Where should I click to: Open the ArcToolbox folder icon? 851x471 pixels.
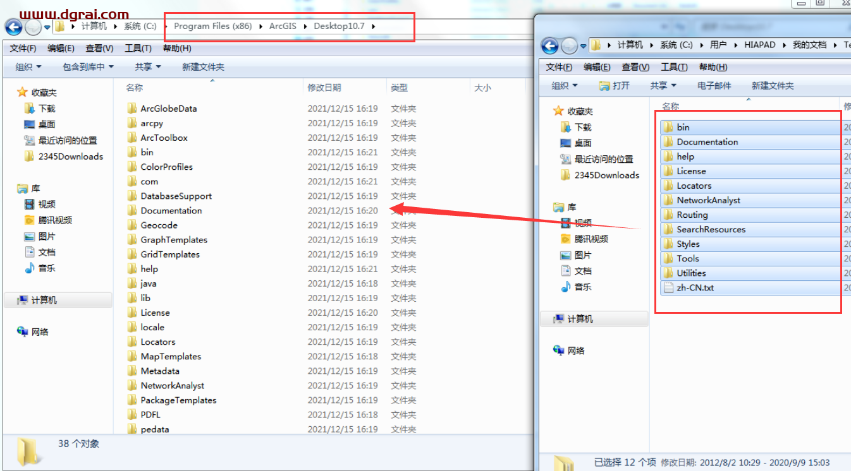132,138
